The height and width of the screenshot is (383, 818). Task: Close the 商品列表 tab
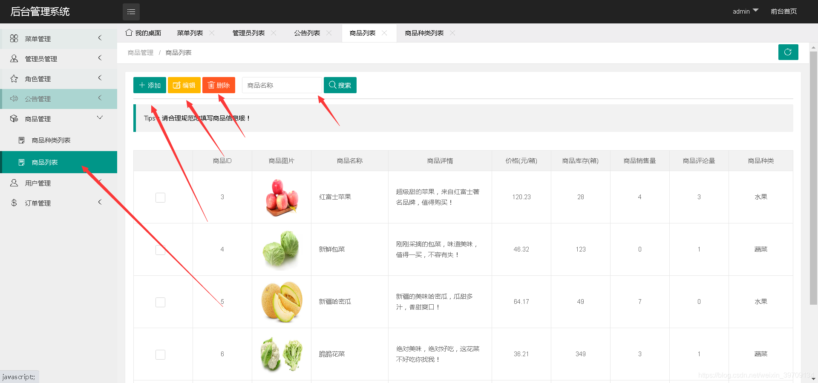coord(384,33)
